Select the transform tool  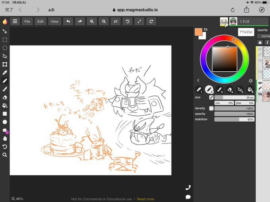tap(5, 65)
